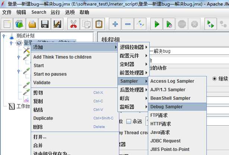
Task: Collapse the 测试计划 tree node
Action: [4, 36]
